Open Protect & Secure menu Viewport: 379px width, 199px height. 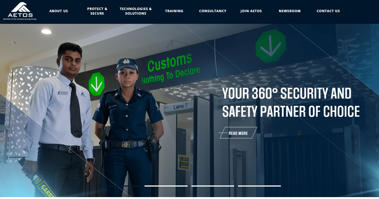[x=97, y=11]
